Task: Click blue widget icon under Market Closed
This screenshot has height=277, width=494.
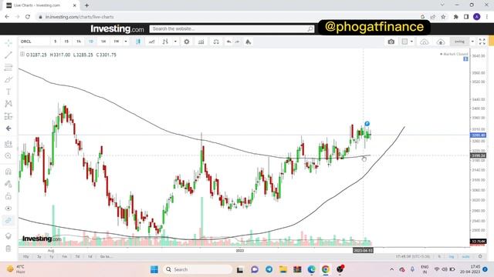Action: (465, 59)
